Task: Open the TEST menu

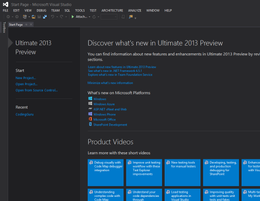Action: (x=93, y=11)
